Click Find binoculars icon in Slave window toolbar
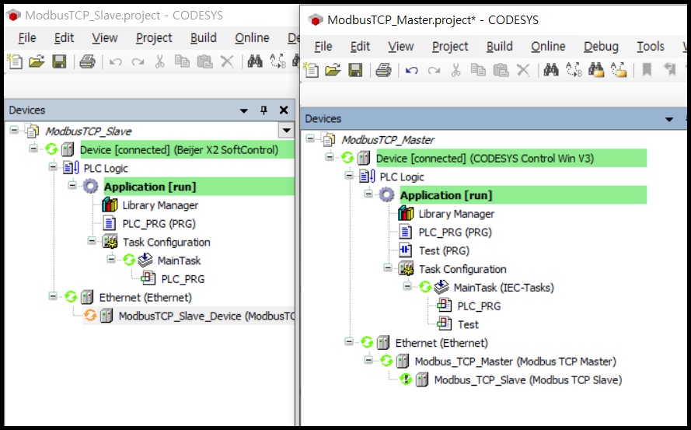691x430 pixels. tap(255, 61)
